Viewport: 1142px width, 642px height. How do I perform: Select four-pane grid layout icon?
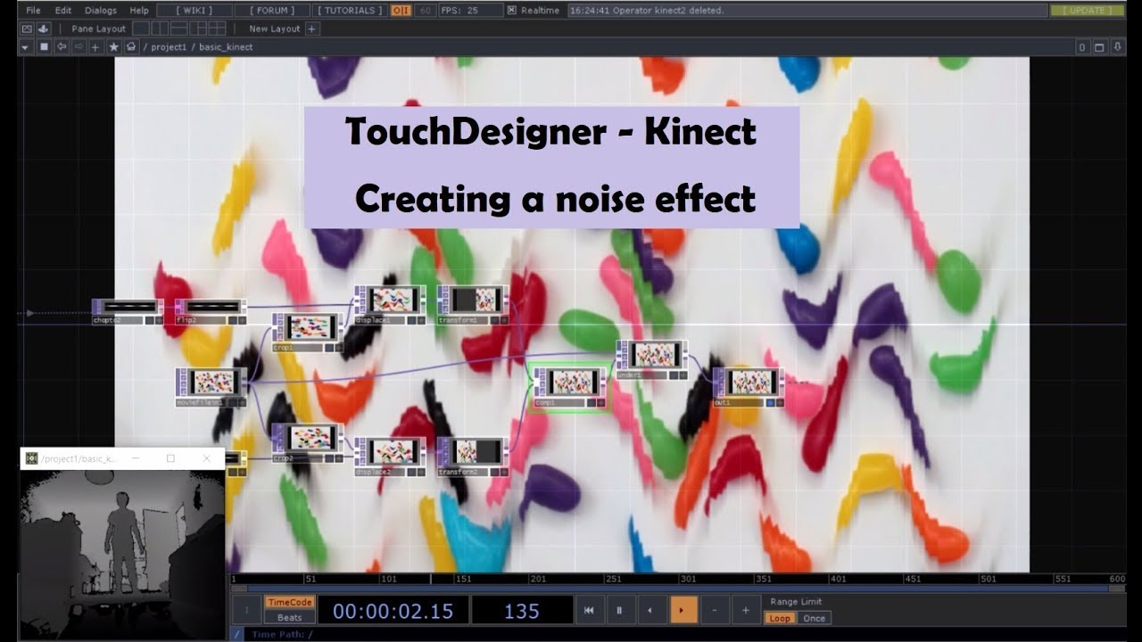pyautogui.click(x=219, y=29)
